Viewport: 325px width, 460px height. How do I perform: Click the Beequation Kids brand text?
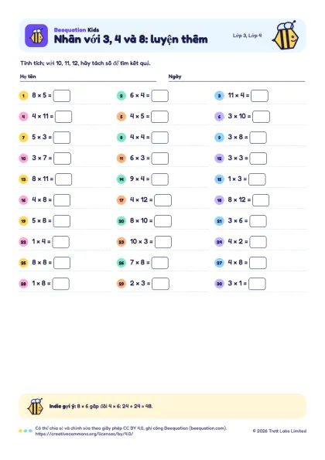click(77, 29)
